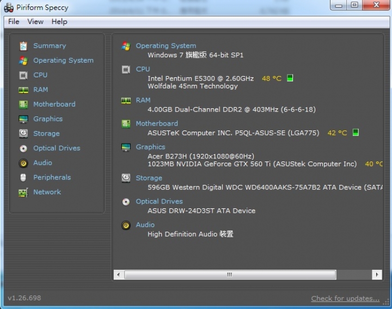Viewport: 392px width, 309px height.
Task: Click the CPU chip icon in the summary panel
Action: [x=126, y=70]
